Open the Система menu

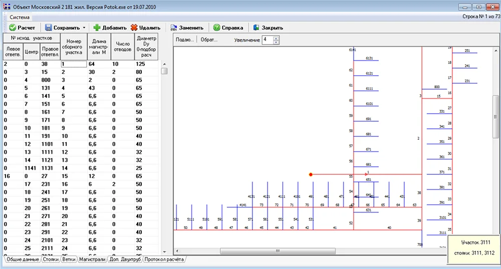20,17
